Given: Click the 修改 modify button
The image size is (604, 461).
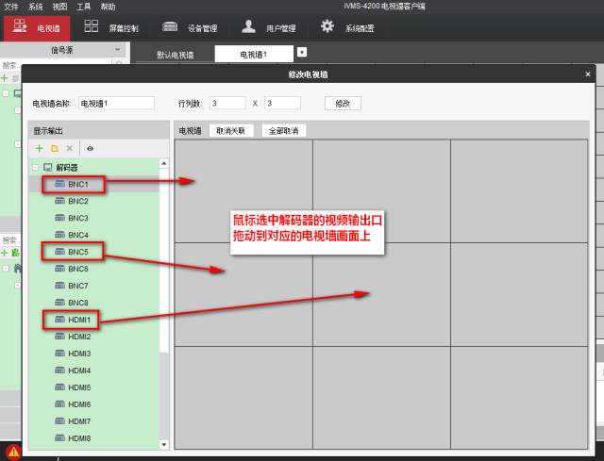Looking at the screenshot, I should (342, 103).
